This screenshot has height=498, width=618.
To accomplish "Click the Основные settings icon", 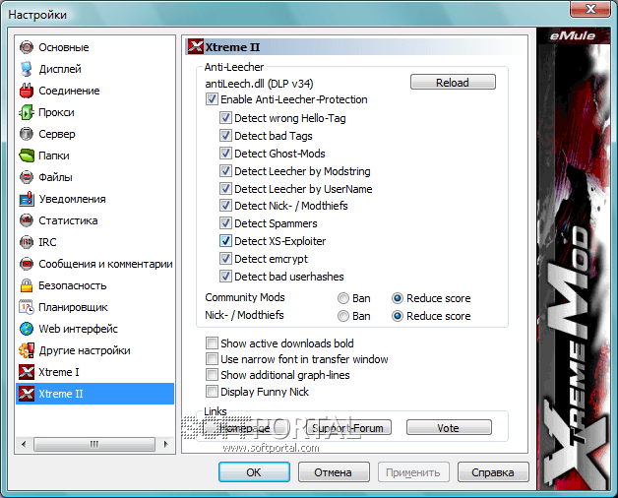I will tap(27, 47).
